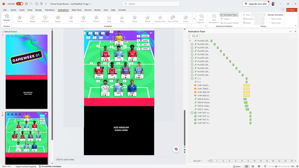Open Animation Pane options chevron

point(290,32)
